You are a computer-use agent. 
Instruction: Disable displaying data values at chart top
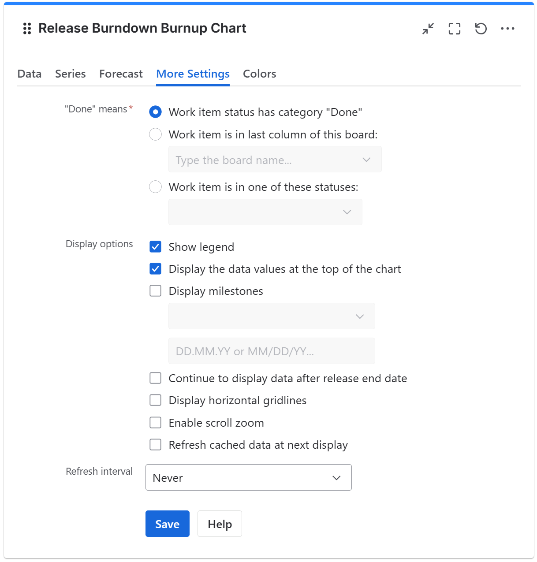pyautogui.click(x=155, y=269)
